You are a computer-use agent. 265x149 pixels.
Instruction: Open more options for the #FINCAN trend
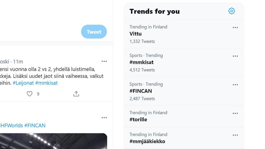coord(235,85)
